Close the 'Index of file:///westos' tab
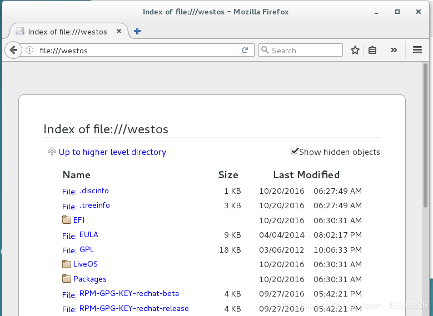Viewport: 433px width, 316px height. 119,31
